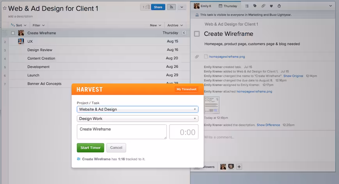Click the Project / Task label in Harvest
339x184 pixels.
point(88,103)
